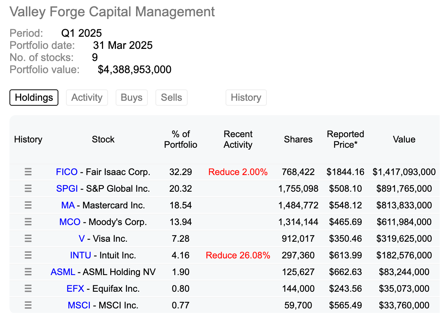The height and width of the screenshot is (319, 445).
Task: Open the MA ticker link
Action: click(x=68, y=205)
